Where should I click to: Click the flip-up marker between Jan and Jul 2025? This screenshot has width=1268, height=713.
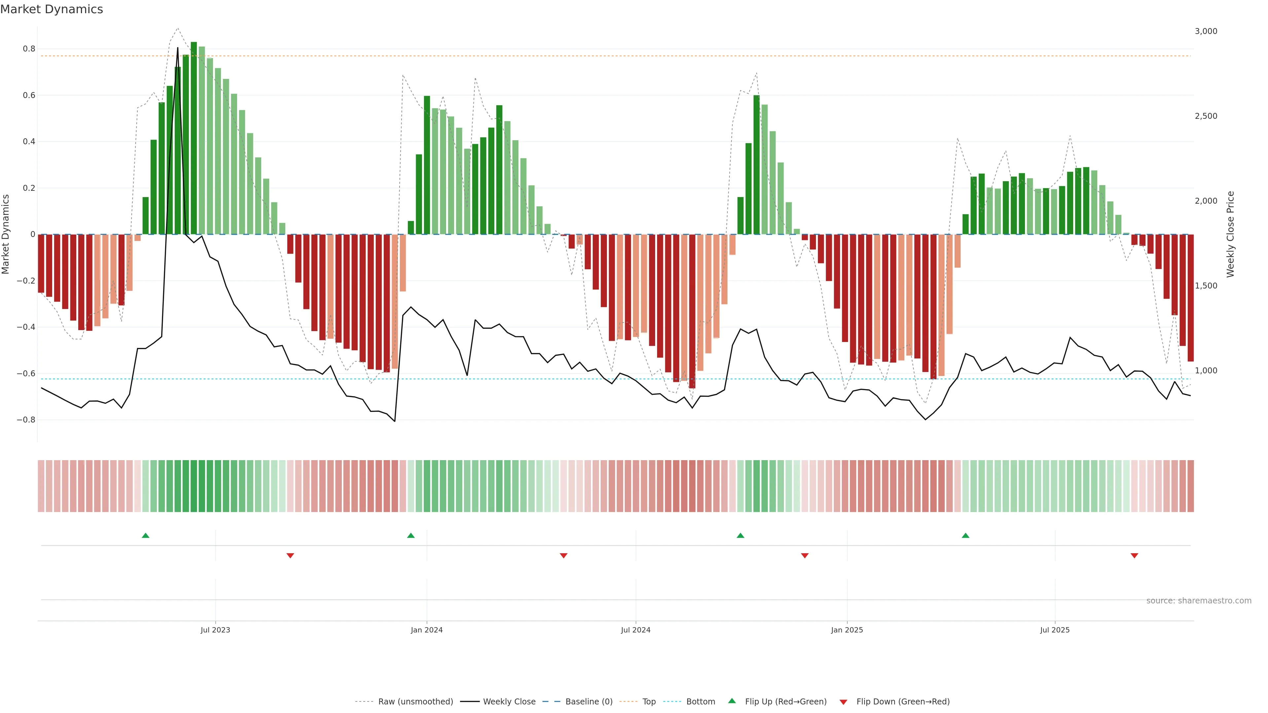point(965,535)
